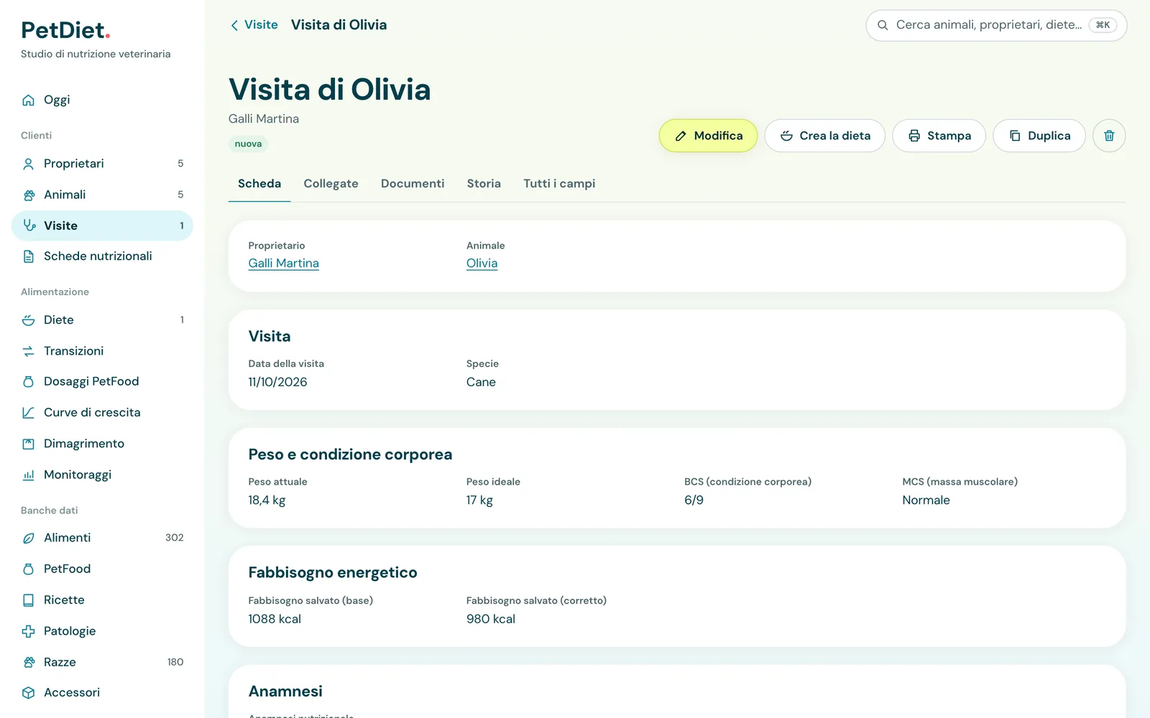The image size is (1150, 718).
Task: Click the Dimagrimento sidebar icon
Action: pyautogui.click(x=29, y=444)
